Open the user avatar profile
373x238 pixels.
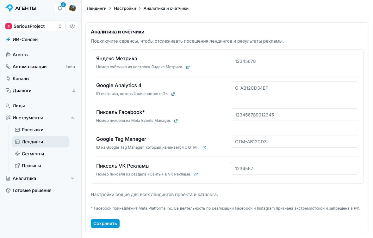[72, 8]
